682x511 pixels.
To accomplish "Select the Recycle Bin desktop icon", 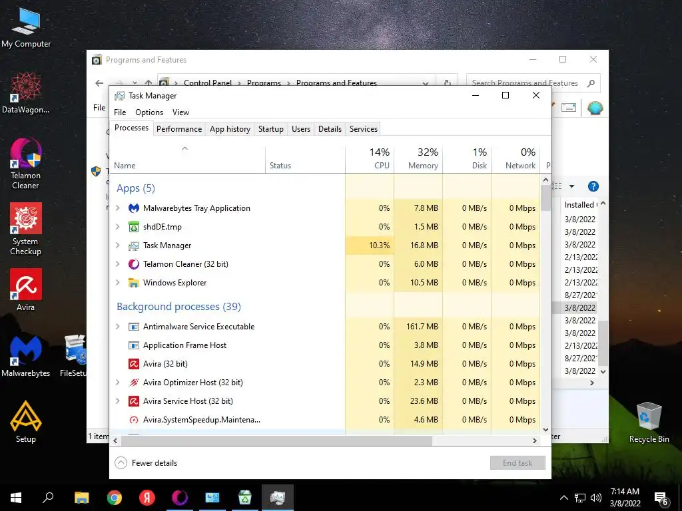I will point(649,423).
